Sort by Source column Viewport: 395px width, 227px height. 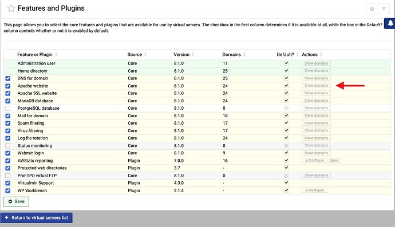coord(137,54)
